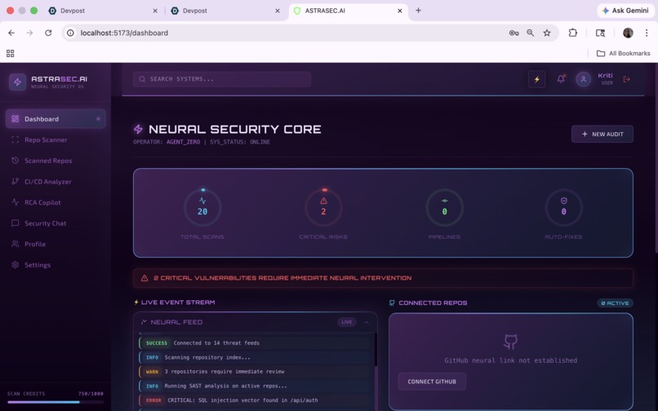Open the Dashboard sidebar item
The height and width of the screenshot is (411, 658).
[x=56, y=119]
